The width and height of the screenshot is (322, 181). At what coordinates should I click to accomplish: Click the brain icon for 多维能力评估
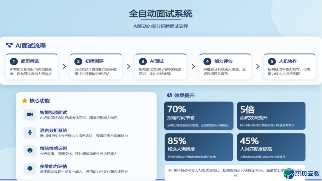30,168
